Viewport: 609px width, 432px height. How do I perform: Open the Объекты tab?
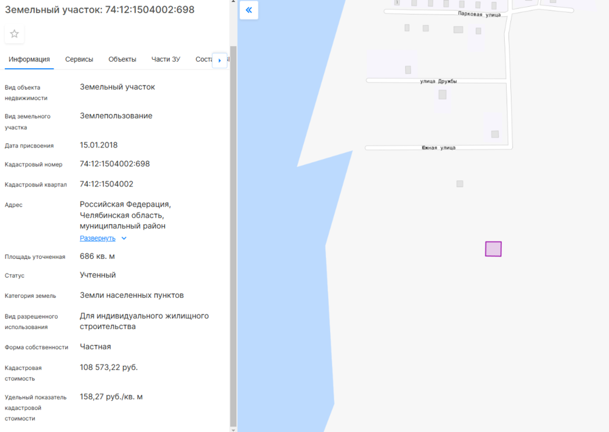[122, 59]
